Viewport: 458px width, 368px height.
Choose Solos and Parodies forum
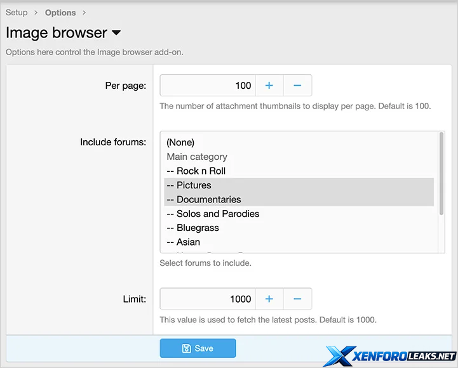coord(213,214)
